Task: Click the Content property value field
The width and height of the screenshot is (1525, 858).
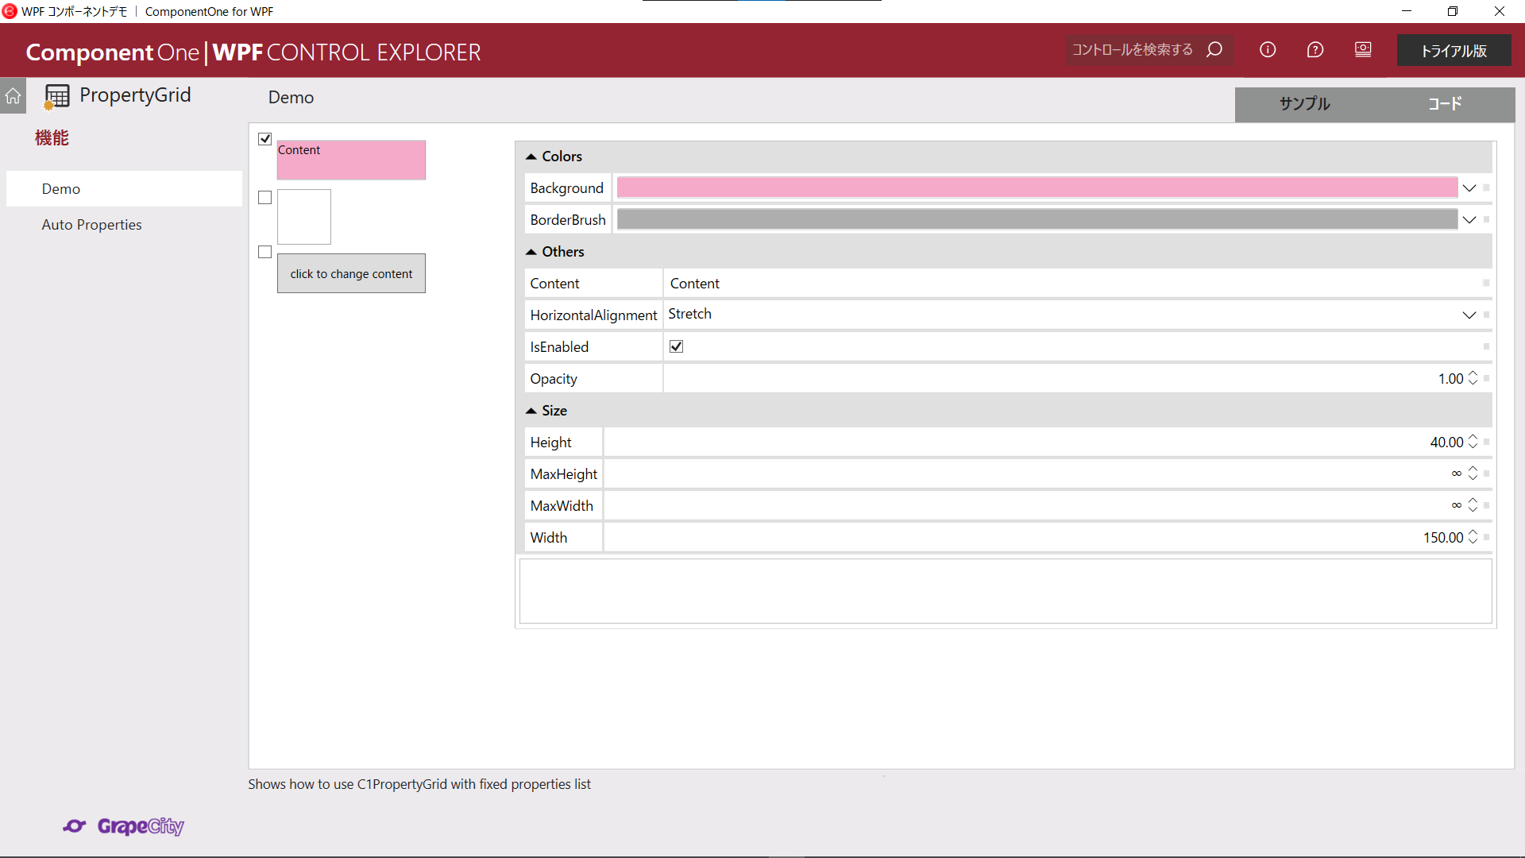Action: coord(1072,284)
